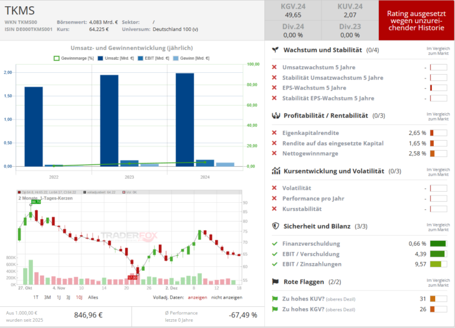Click red X next to Eigenkapitalrendite
455x328 pixels.
pos(275,133)
